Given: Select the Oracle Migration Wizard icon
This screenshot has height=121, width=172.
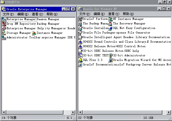Looking at the screenshot, I should pyautogui.click(x=111, y=60).
